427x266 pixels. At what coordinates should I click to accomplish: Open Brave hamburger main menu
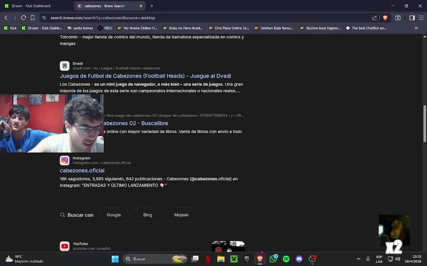[421, 18]
